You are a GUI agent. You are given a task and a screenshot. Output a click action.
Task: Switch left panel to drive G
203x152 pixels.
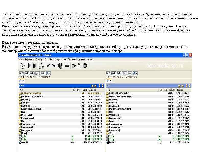(x=37, y=73)
